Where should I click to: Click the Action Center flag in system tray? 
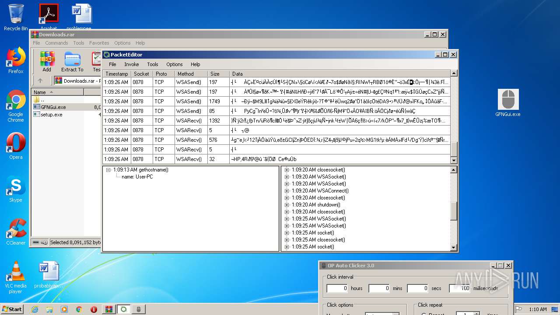(x=519, y=309)
